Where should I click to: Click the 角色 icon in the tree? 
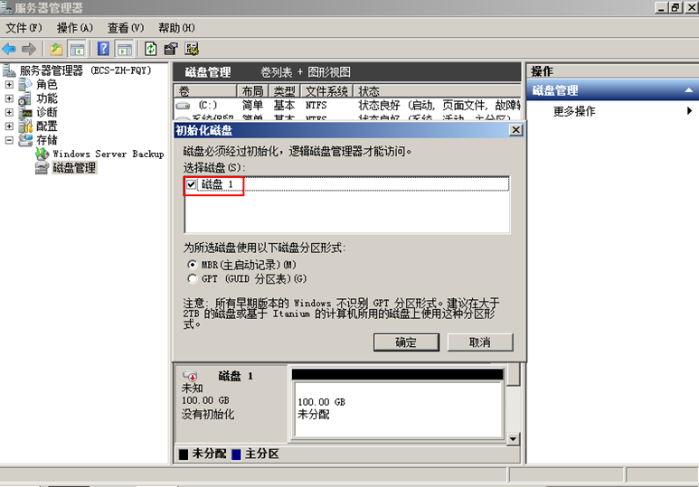pos(25,84)
